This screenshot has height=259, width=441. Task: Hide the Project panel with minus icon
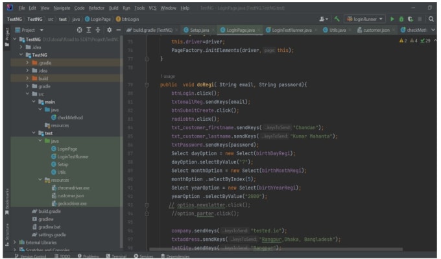119,30
